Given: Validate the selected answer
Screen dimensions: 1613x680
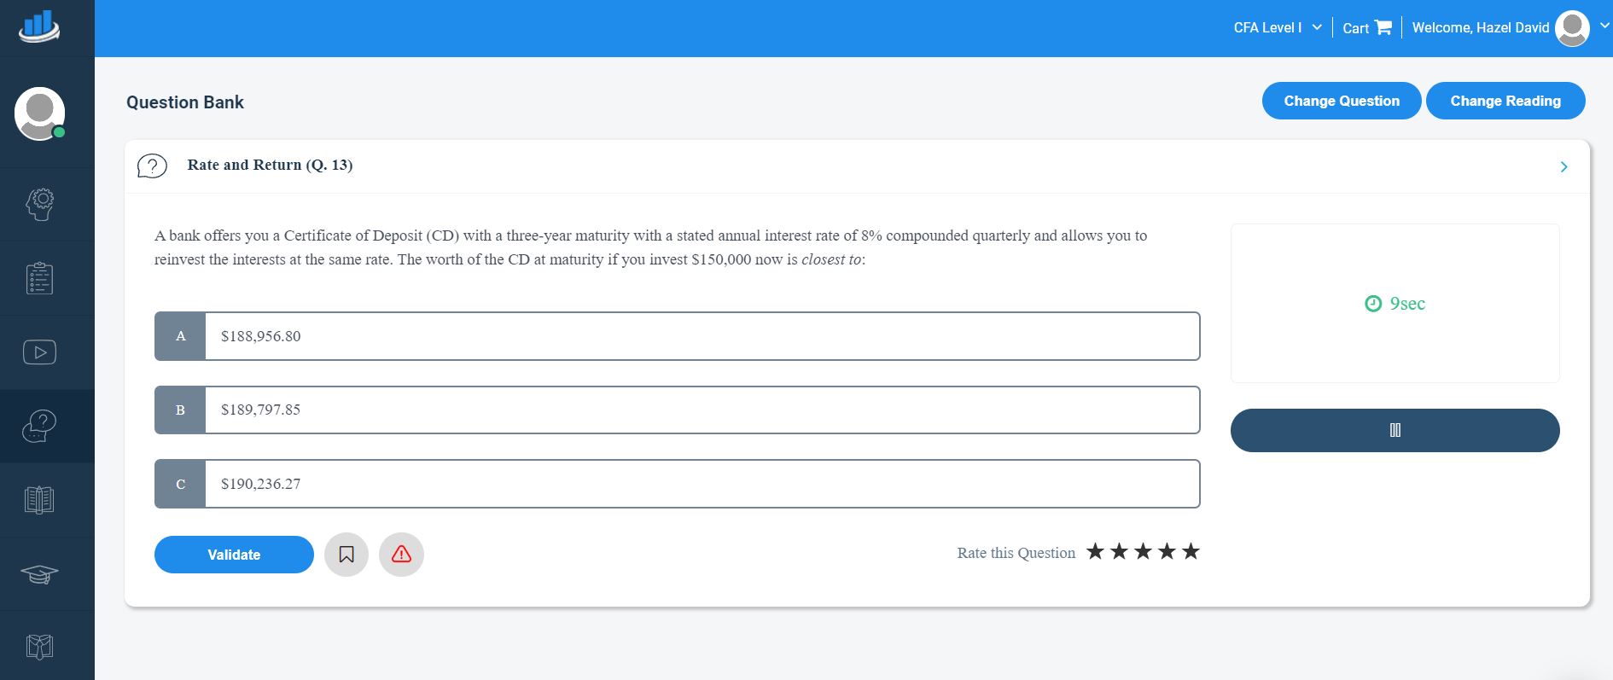Looking at the screenshot, I should tap(234, 555).
